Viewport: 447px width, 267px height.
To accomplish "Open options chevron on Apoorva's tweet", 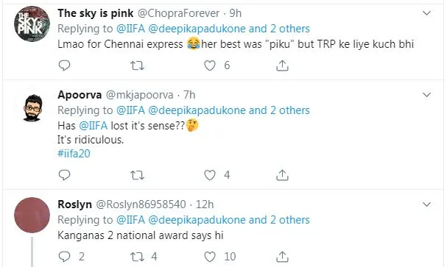I will coord(426,95).
